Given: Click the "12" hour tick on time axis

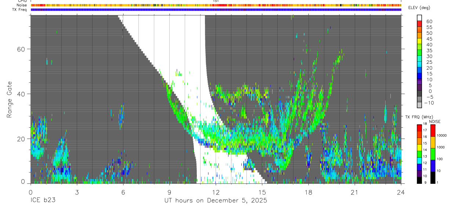Looking at the screenshot, I should 216,192.
